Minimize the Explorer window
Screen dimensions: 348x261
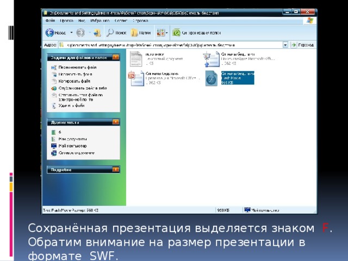point(287,12)
